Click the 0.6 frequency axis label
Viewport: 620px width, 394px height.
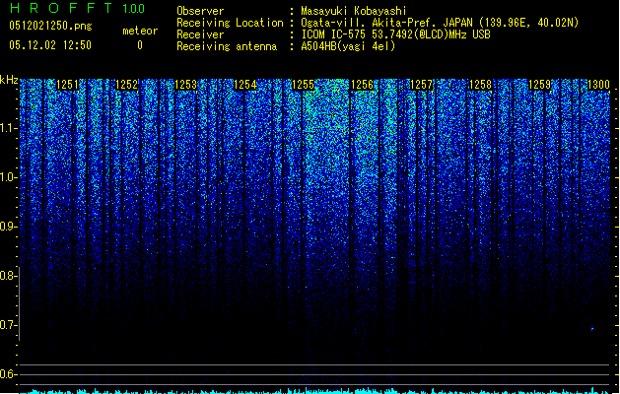pyautogui.click(x=9, y=374)
